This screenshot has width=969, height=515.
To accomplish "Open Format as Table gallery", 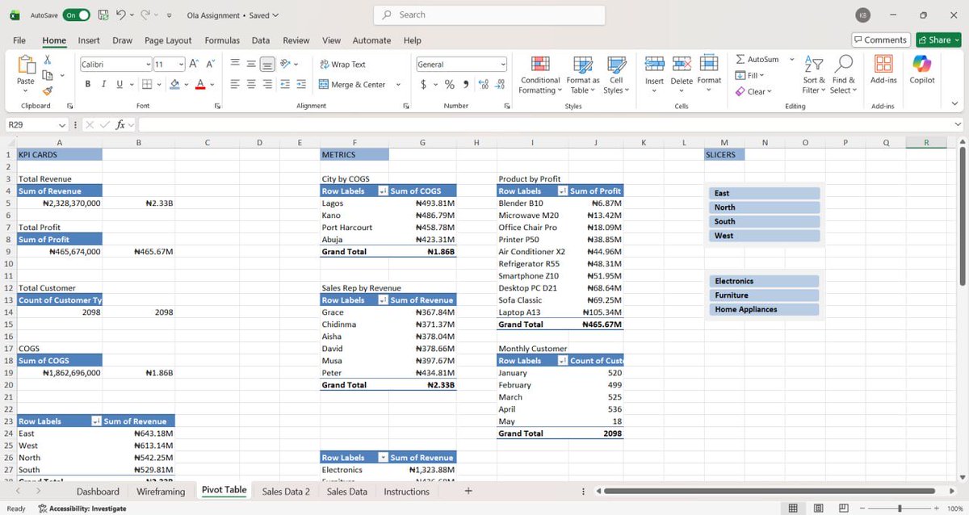I will coord(582,74).
